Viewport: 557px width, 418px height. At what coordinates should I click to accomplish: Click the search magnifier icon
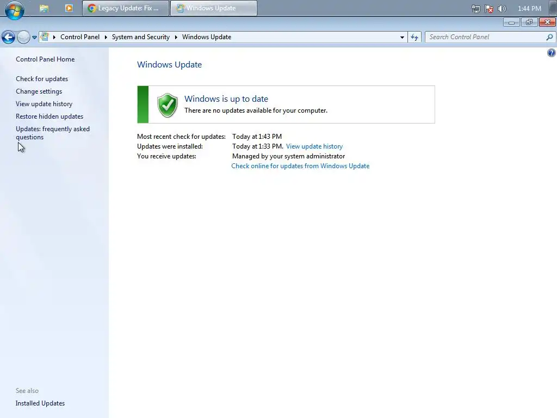[x=549, y=37]
